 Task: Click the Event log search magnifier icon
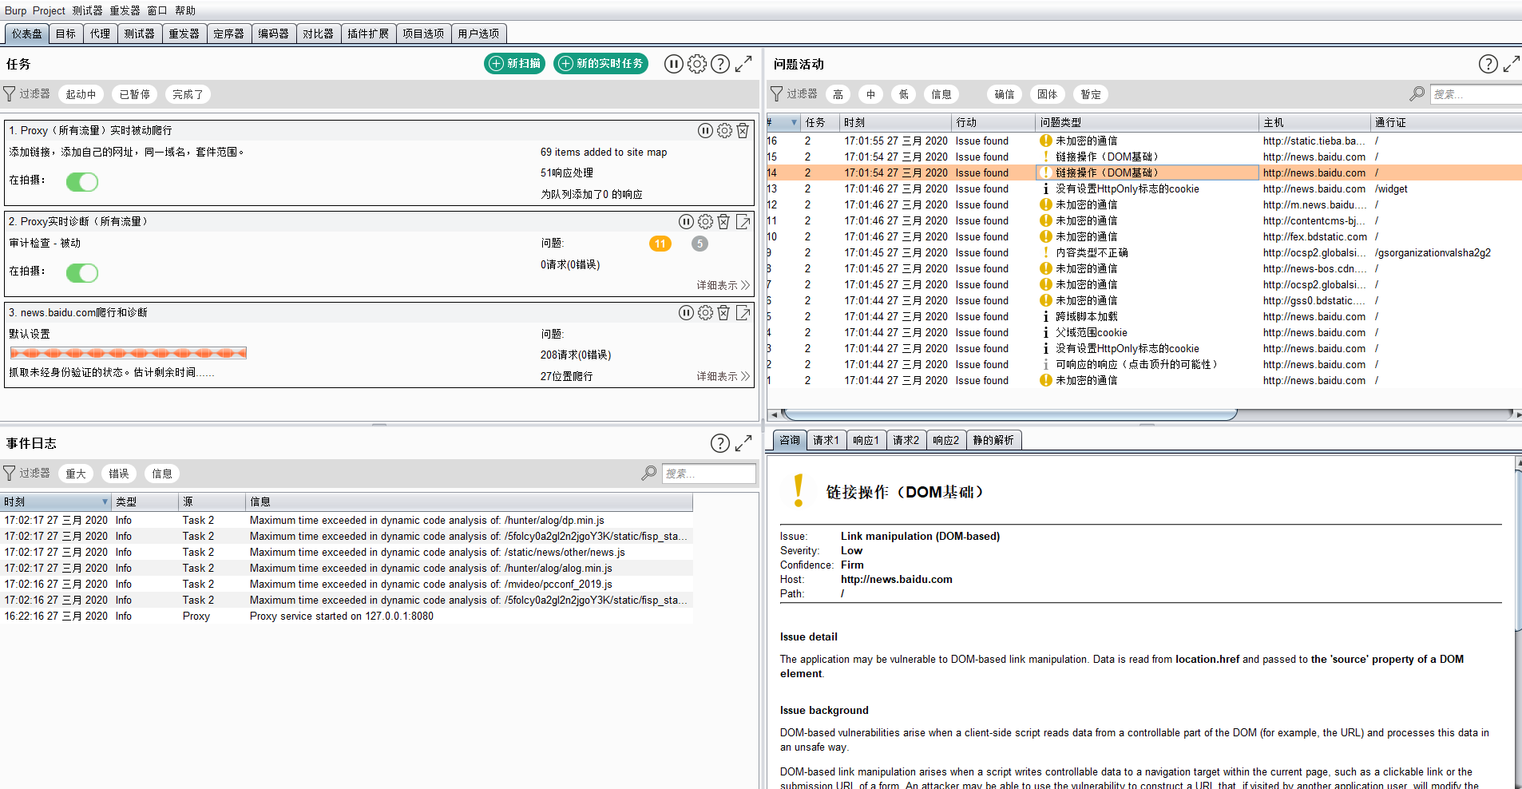[x=649, y=474]
